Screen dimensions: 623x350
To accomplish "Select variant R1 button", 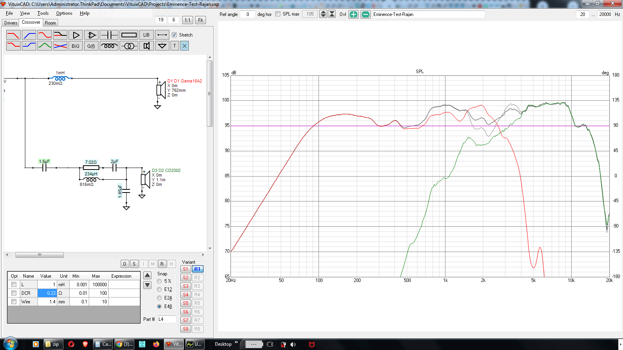I will pos(197,269).
